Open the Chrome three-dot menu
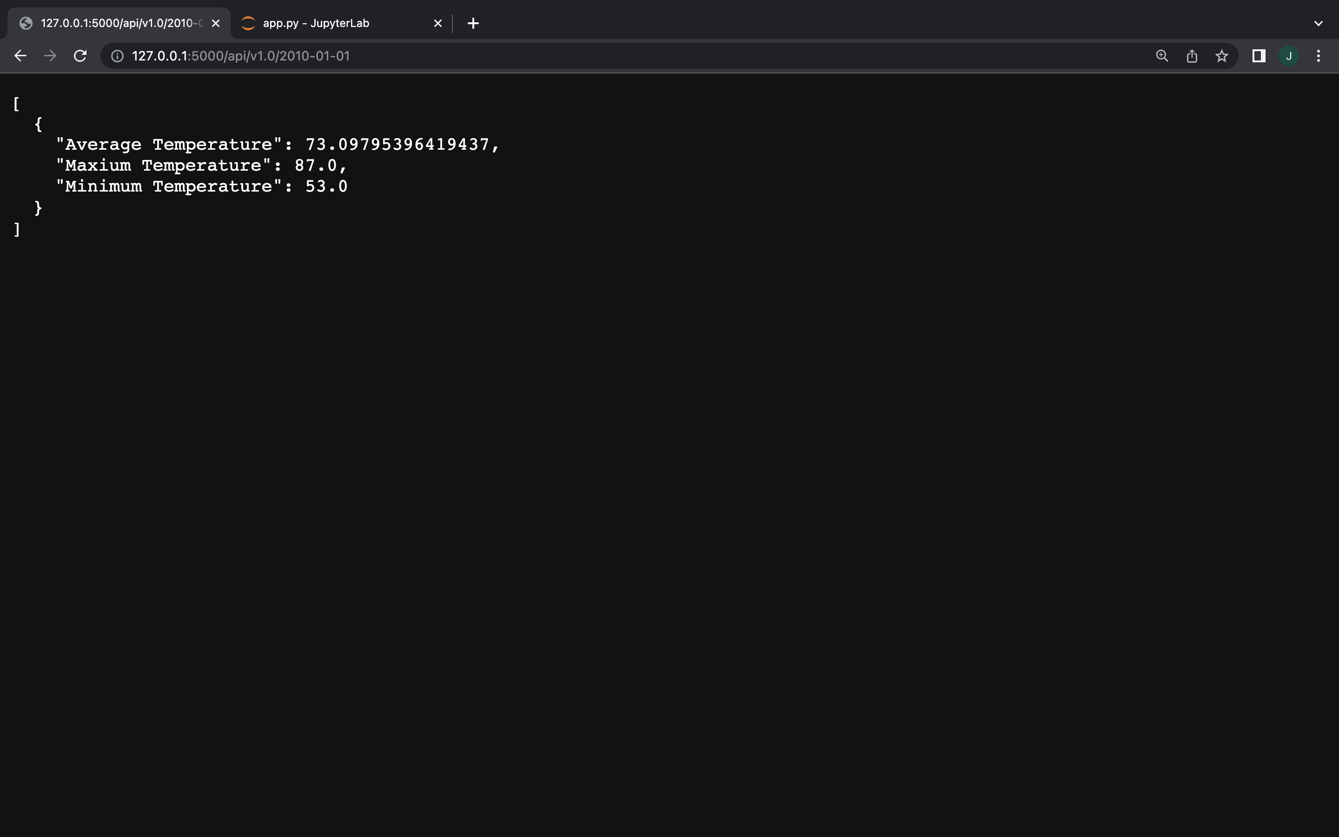The height and width of the screenshot is (837, 1339). click(x=1319, y=55)
